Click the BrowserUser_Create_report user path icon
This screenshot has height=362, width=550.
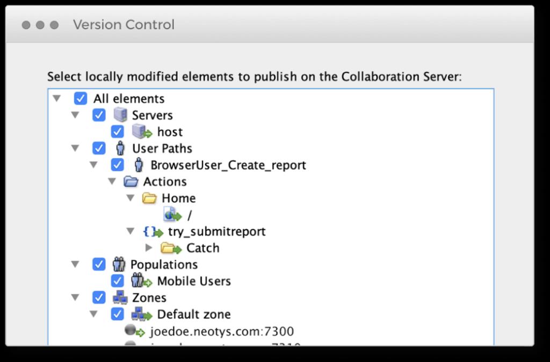[139, 165]
